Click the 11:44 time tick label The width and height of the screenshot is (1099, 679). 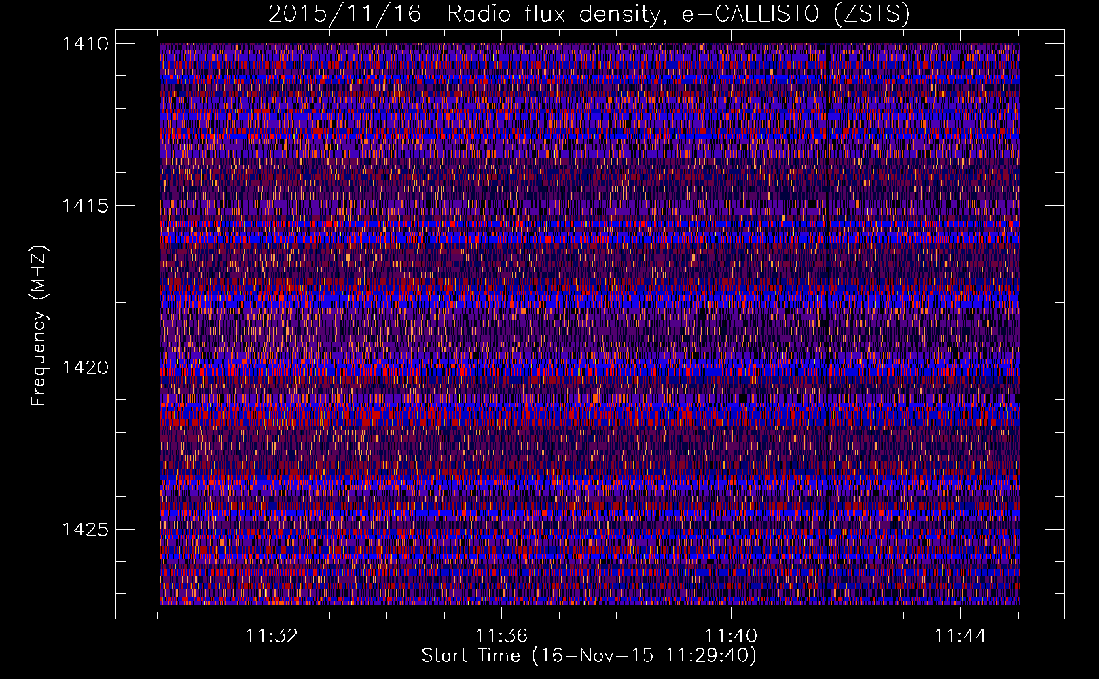point(960,636)
